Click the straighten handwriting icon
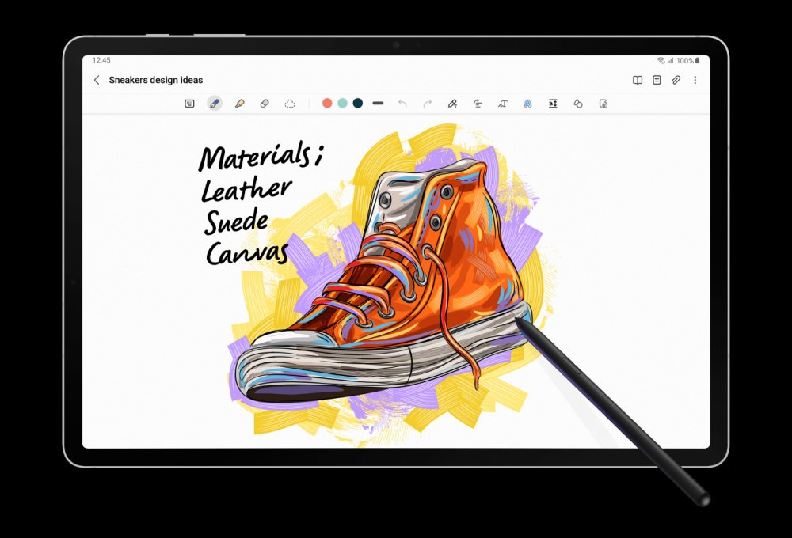The image size is (792, 538). (478, 104)
